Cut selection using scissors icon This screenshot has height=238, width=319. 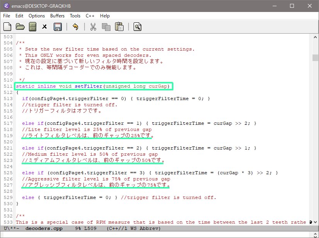point(93,27)
